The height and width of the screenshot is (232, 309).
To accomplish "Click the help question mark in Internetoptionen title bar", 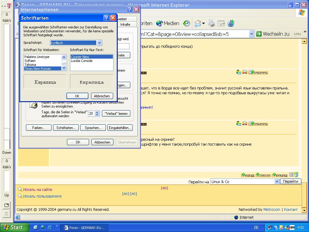I will pyautogui.click(x=129, y=9).
